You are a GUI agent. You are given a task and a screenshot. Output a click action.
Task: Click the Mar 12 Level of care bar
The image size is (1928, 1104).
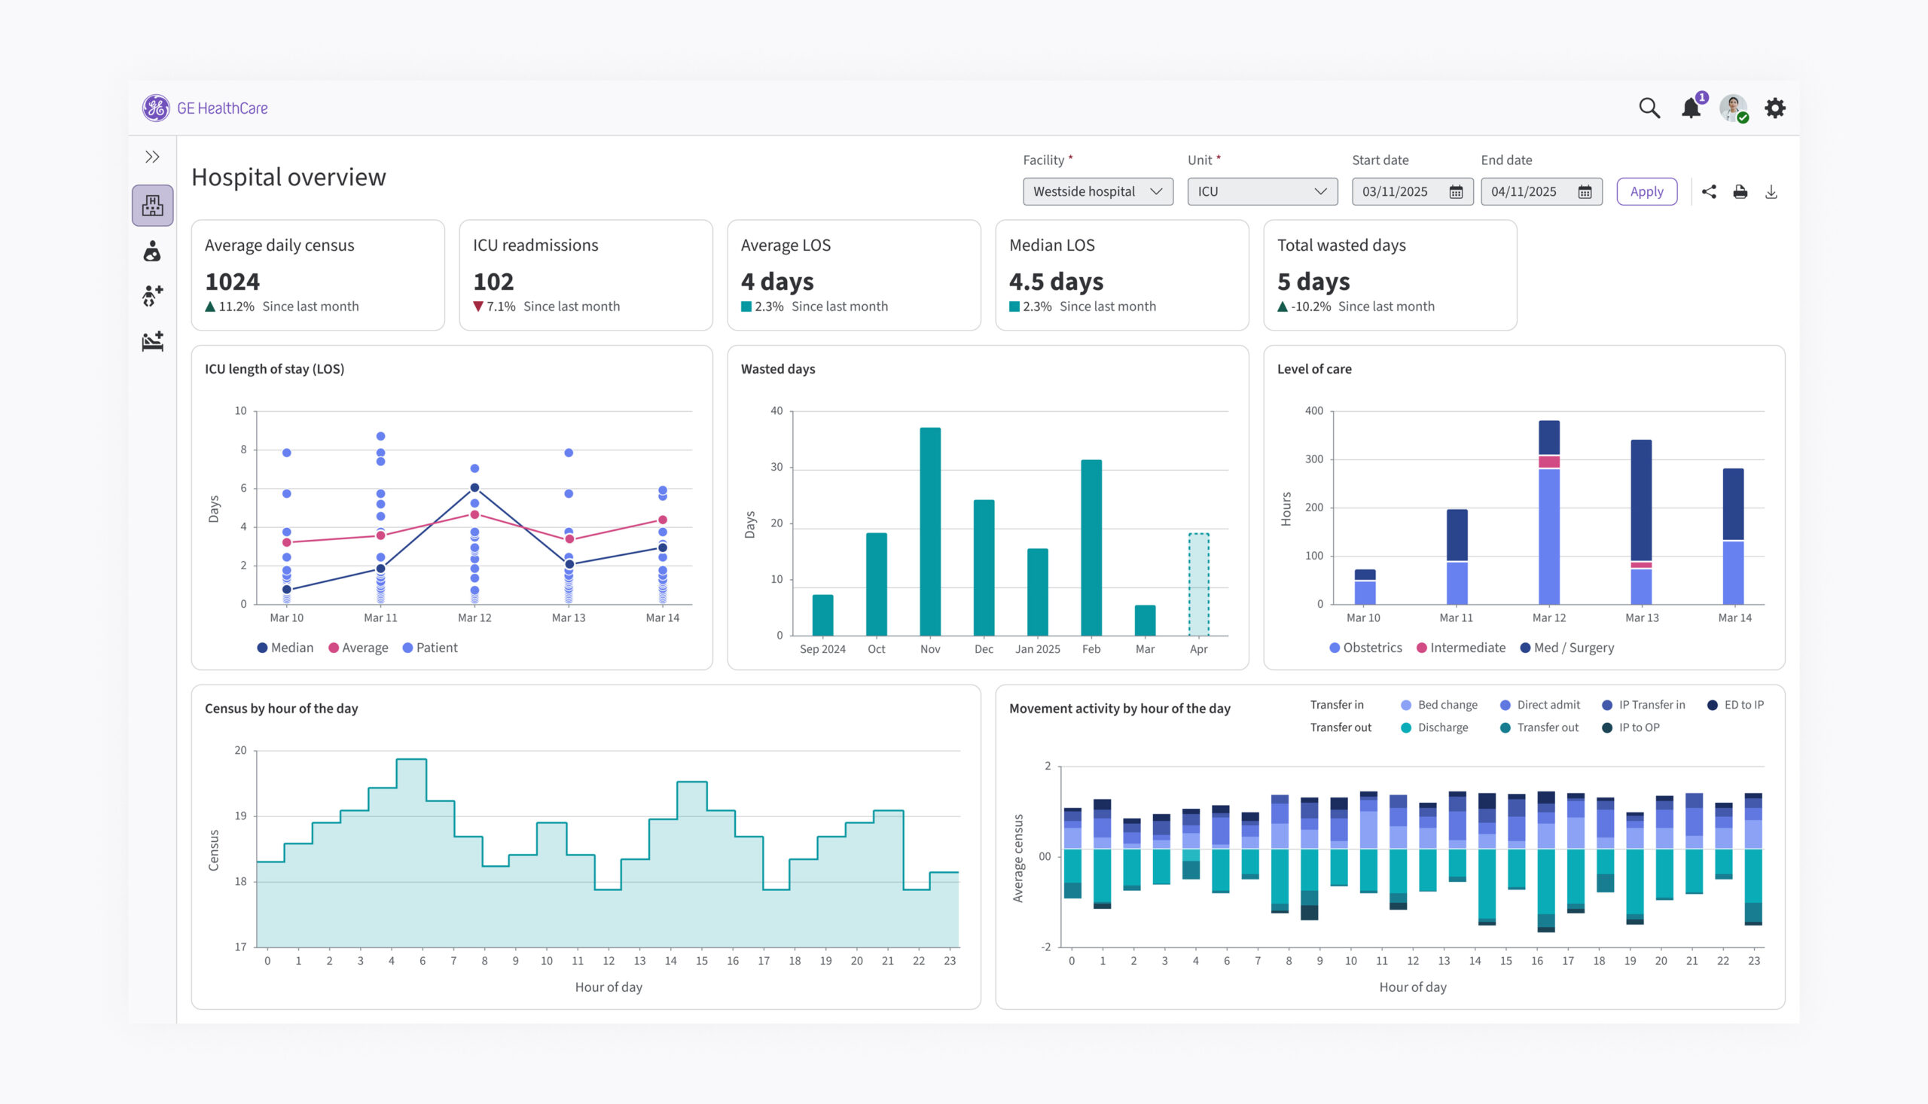(x=1549, y=513)
